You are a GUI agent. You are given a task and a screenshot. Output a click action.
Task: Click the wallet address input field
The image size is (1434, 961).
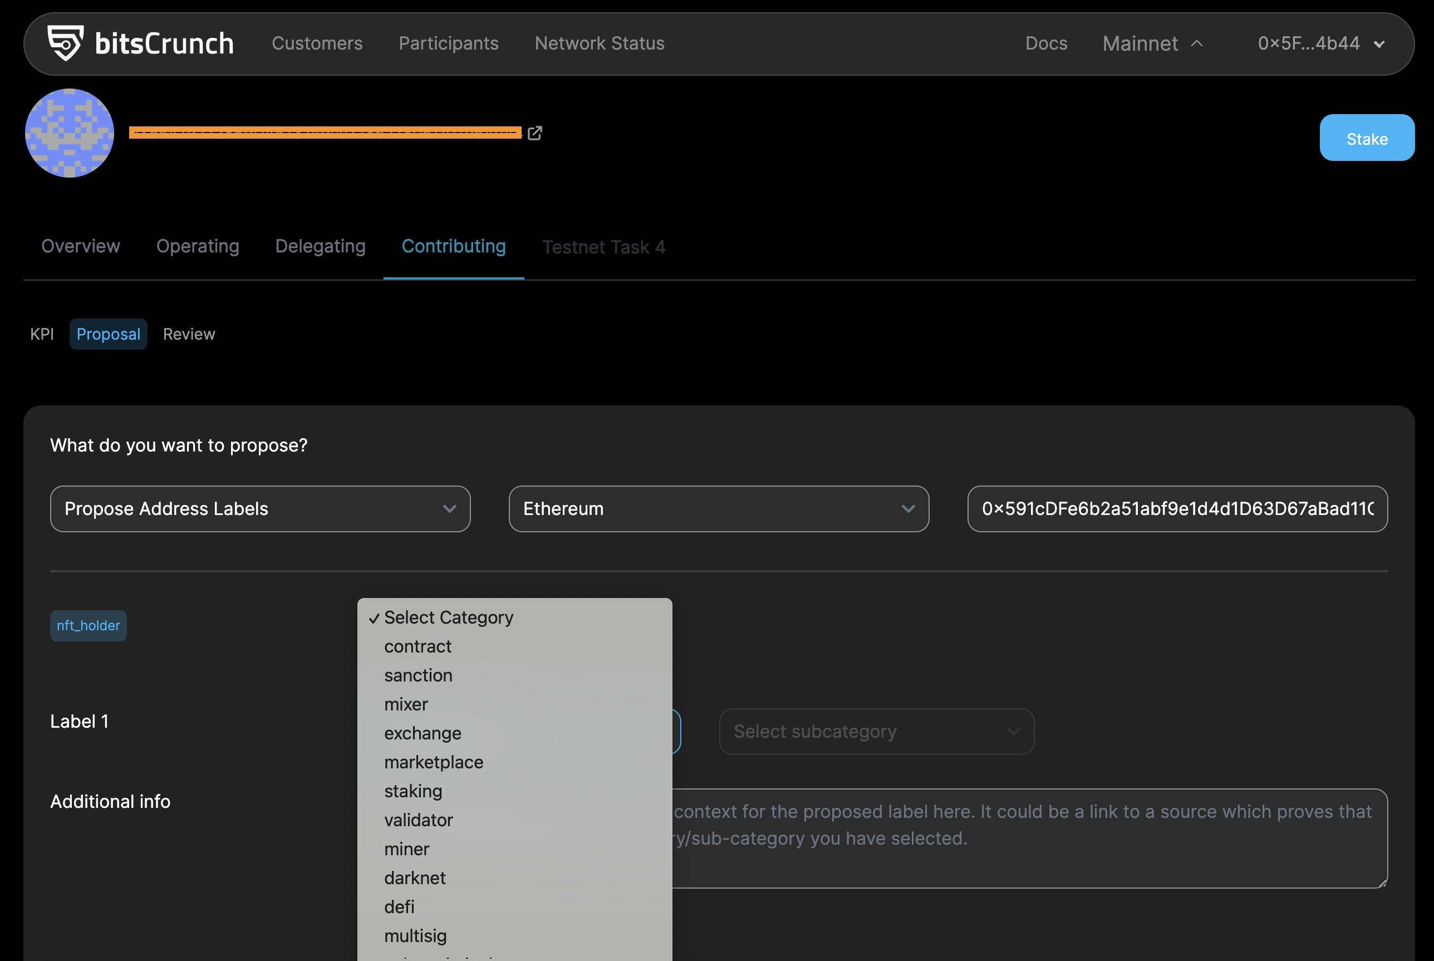coord(1177,509)
